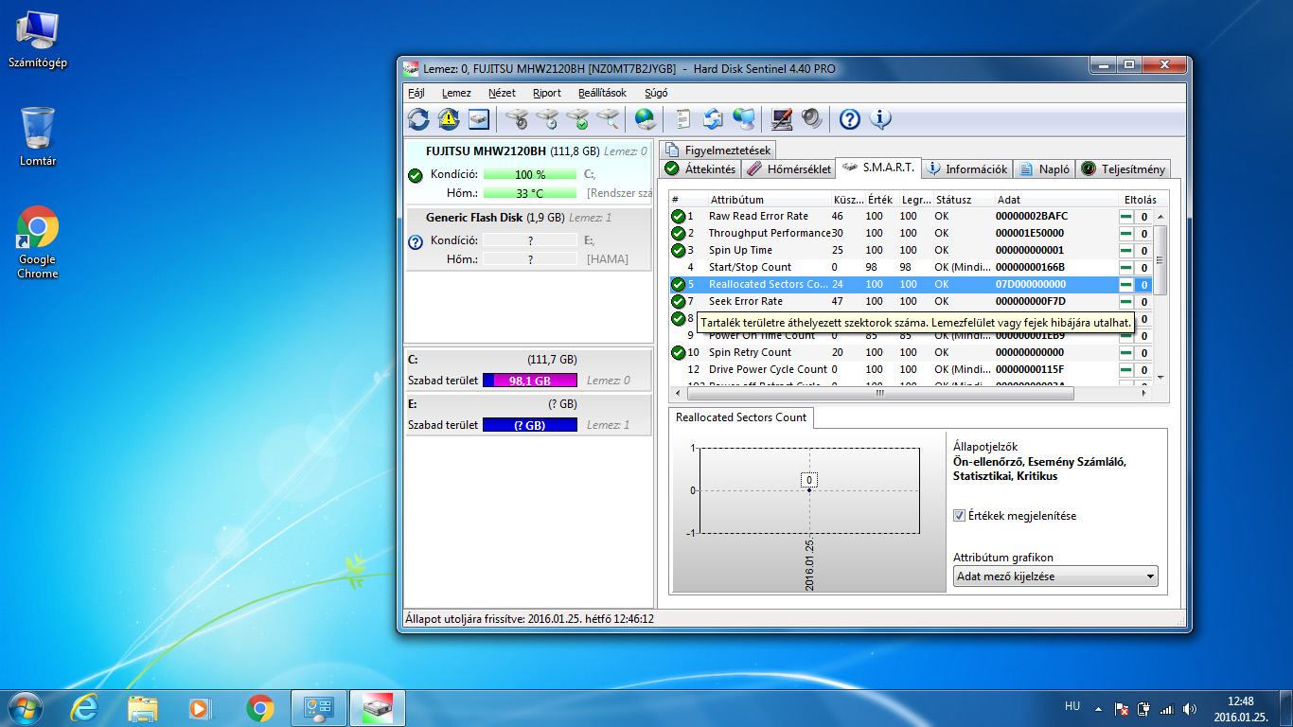Image resolution: width=1293 pixels, height=727 pixels.
Task: Switch to the Teljesítmény tab
Action: click(1124, 169)
